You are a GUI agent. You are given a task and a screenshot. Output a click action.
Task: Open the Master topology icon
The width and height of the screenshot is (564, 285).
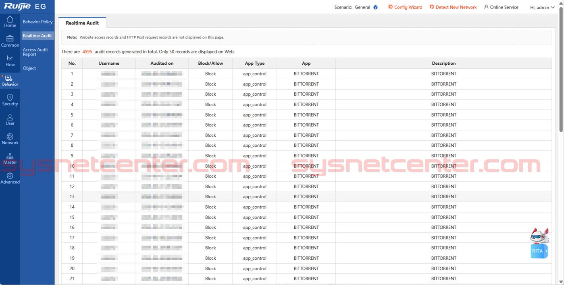pyautogui.click(x=10, y=156)
